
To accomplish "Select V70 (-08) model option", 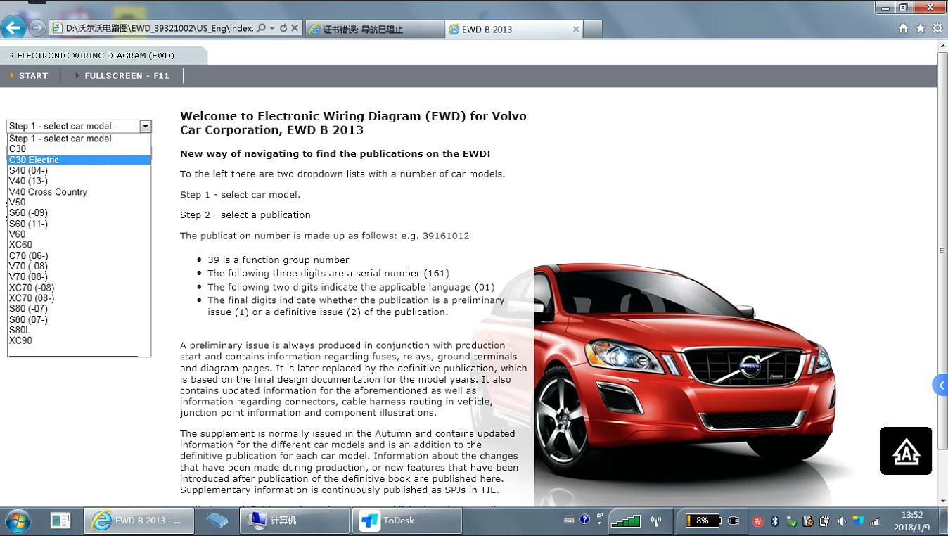I will click(x=79, y=266).
